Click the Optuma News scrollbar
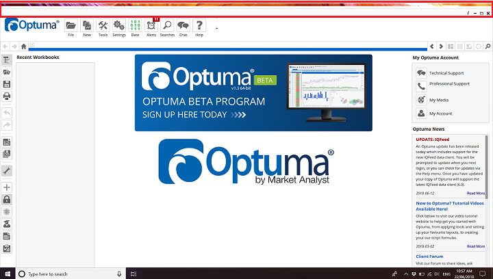493x279 pixels. (487, 167)
